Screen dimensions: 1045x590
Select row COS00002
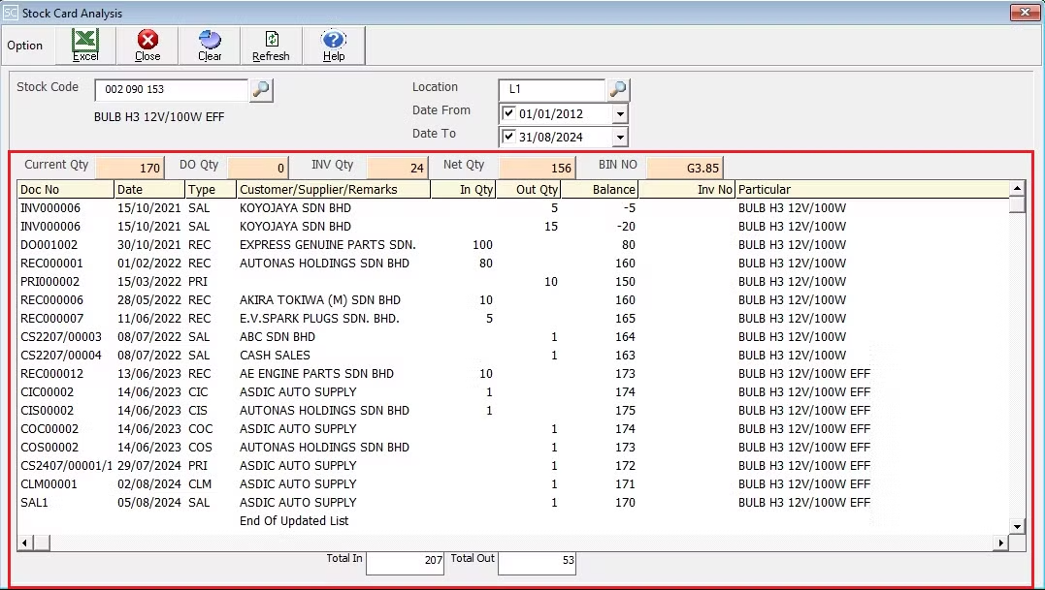tap(514, 448)
